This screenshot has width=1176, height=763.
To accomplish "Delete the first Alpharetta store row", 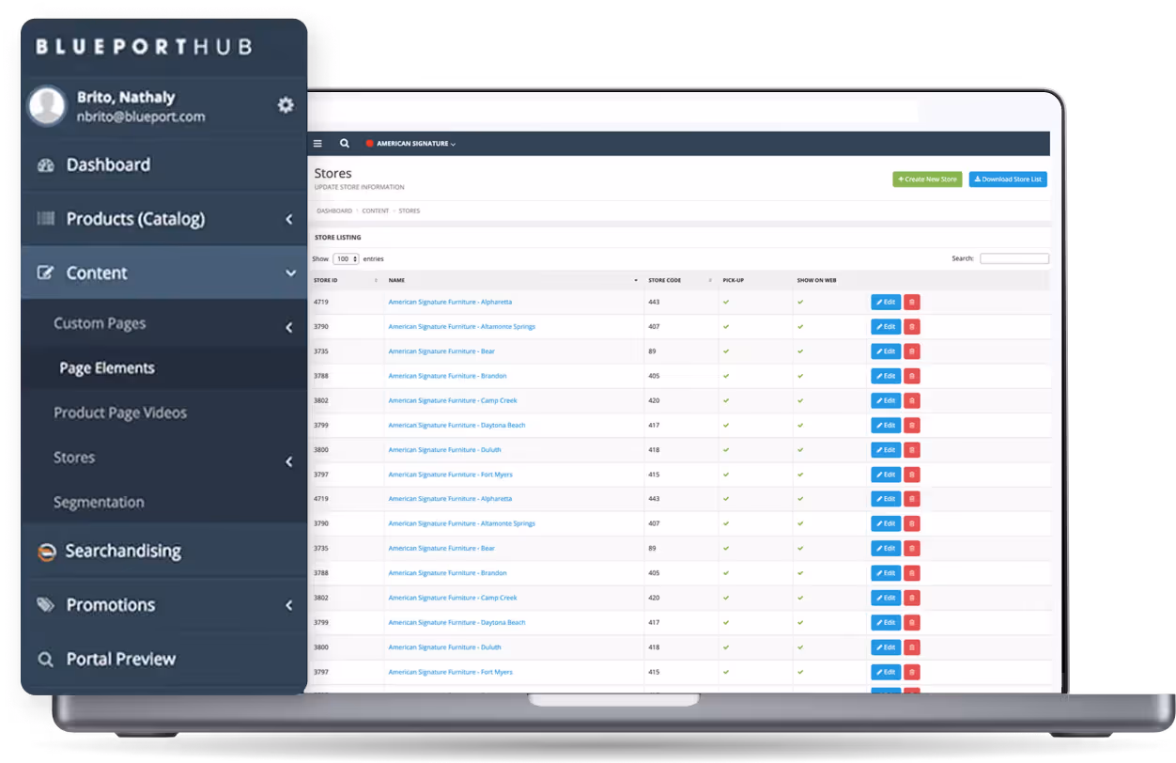I will 912,302.
